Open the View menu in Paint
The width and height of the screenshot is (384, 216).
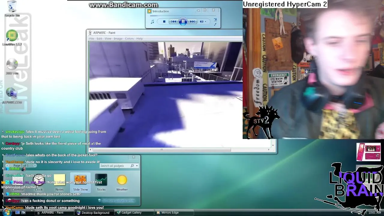click(108, 38)
